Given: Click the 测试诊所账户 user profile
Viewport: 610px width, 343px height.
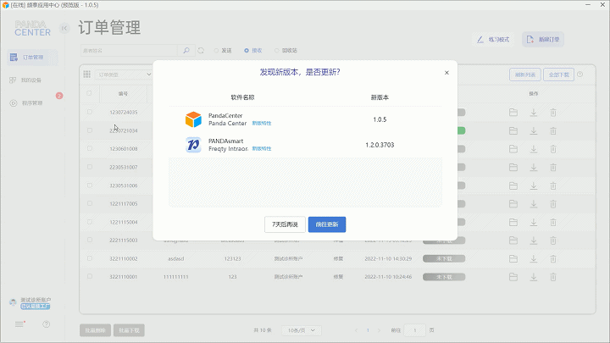Looking at the screenshot, I should [x=30, y=303].
